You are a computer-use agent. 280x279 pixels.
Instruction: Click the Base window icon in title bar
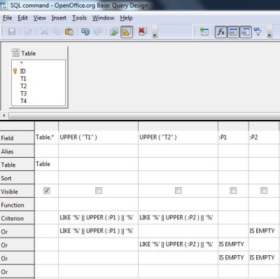coord(4,6)
